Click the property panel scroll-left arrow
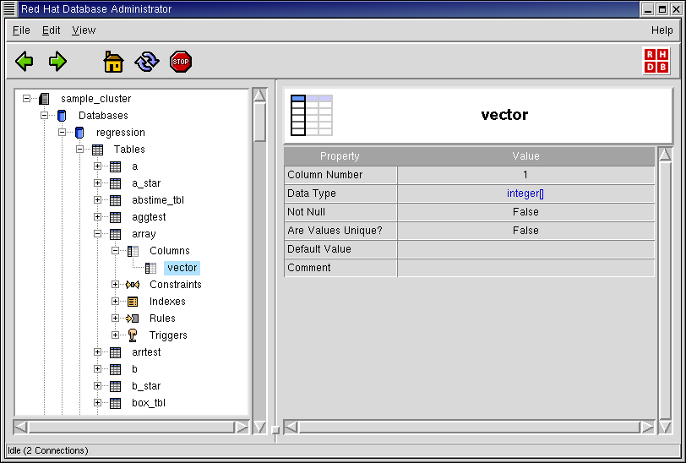 click(x=291, y=428)
